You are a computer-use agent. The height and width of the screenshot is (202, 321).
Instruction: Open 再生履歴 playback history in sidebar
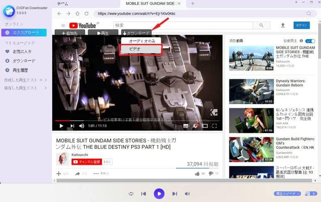coord(20,70)
